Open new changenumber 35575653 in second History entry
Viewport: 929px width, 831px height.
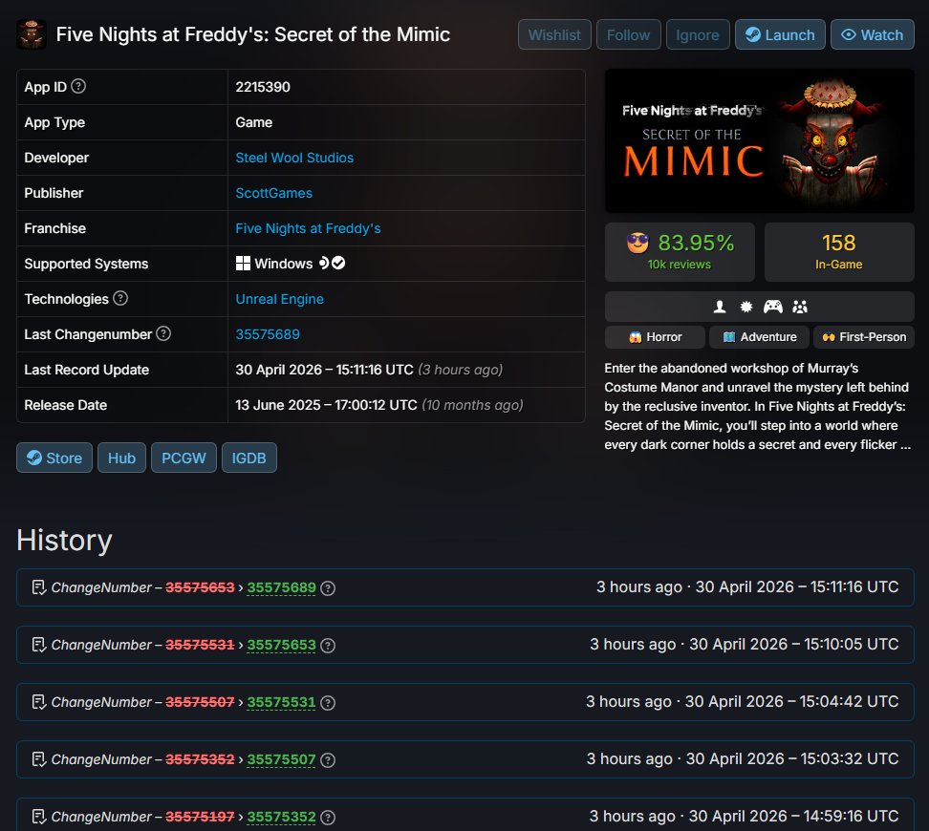coord(281,645)
